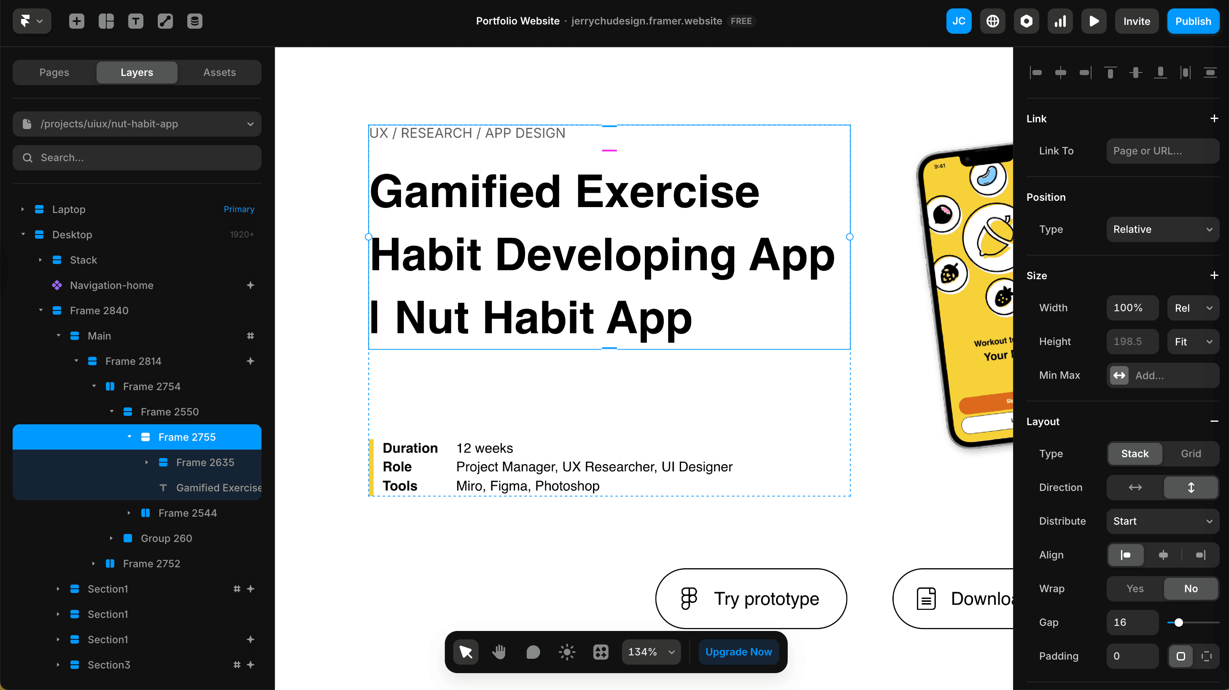Viewport: 1229px width, 690px height.
Task: Open the Analytics bar chart icon
Action: click(1059, 21)
